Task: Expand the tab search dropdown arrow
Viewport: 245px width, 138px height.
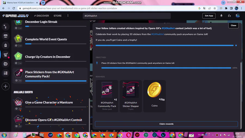Action: (223, 3)
